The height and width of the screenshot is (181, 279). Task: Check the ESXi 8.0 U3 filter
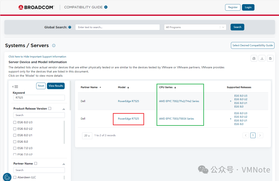click(15, 122)
